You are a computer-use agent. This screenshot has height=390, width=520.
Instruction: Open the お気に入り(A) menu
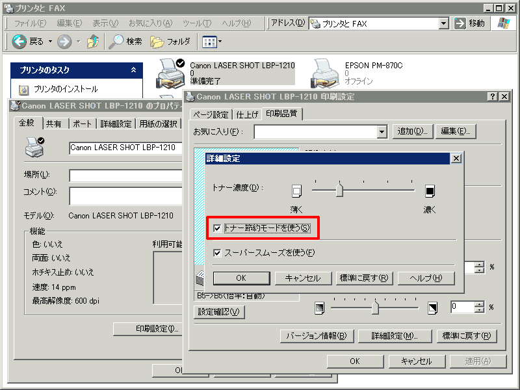[x=150, y=23]
